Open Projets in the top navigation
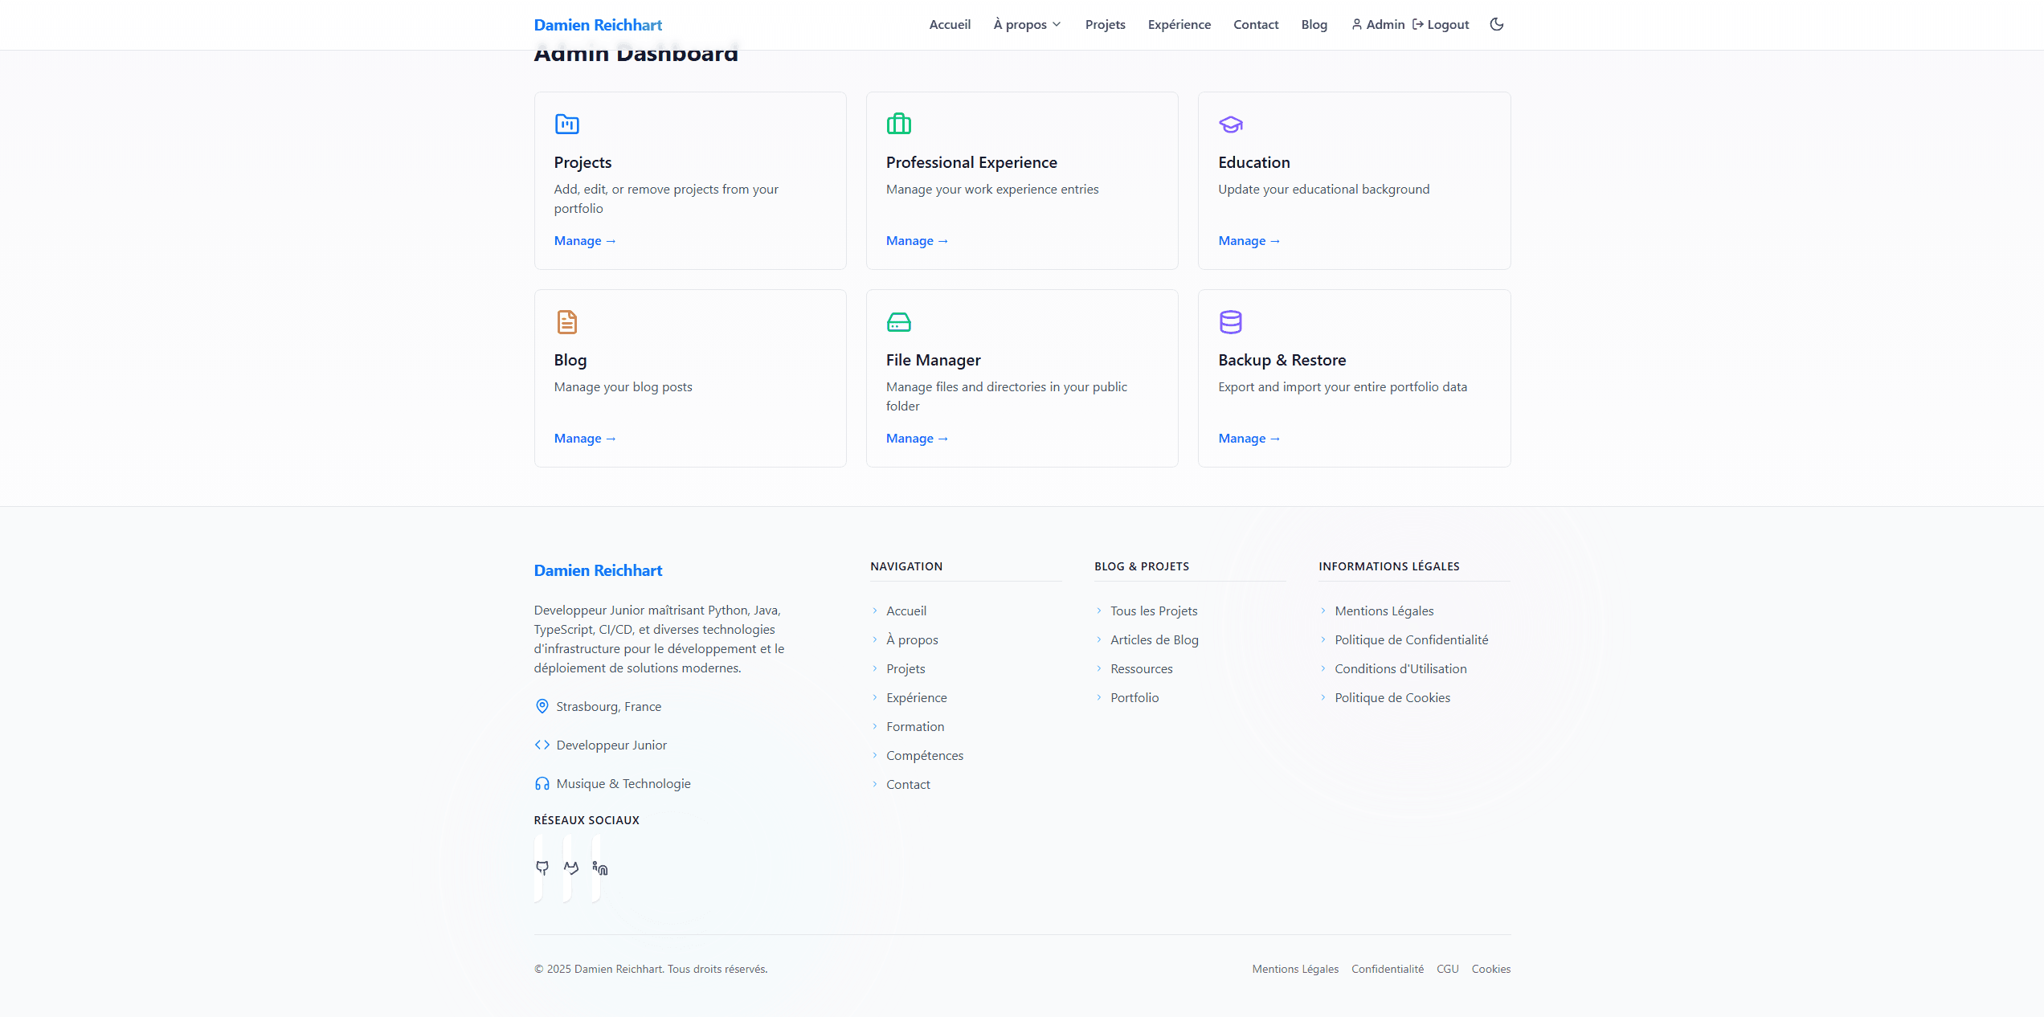The image size is (2044, 1017). click(x=1106, y=24)
